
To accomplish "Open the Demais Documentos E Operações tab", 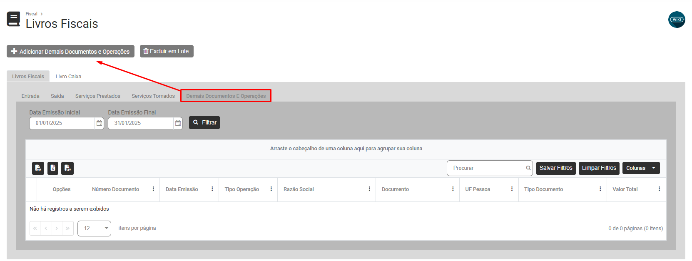I will tap(226, 96).
